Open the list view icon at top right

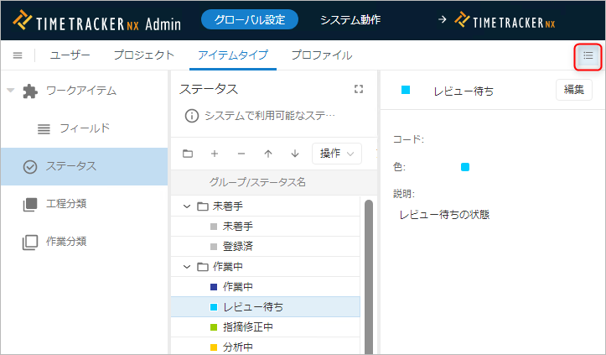coord(588,56)
